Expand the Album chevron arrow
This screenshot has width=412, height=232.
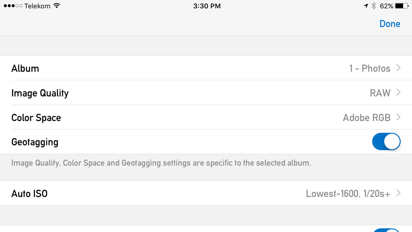[398, 68]
